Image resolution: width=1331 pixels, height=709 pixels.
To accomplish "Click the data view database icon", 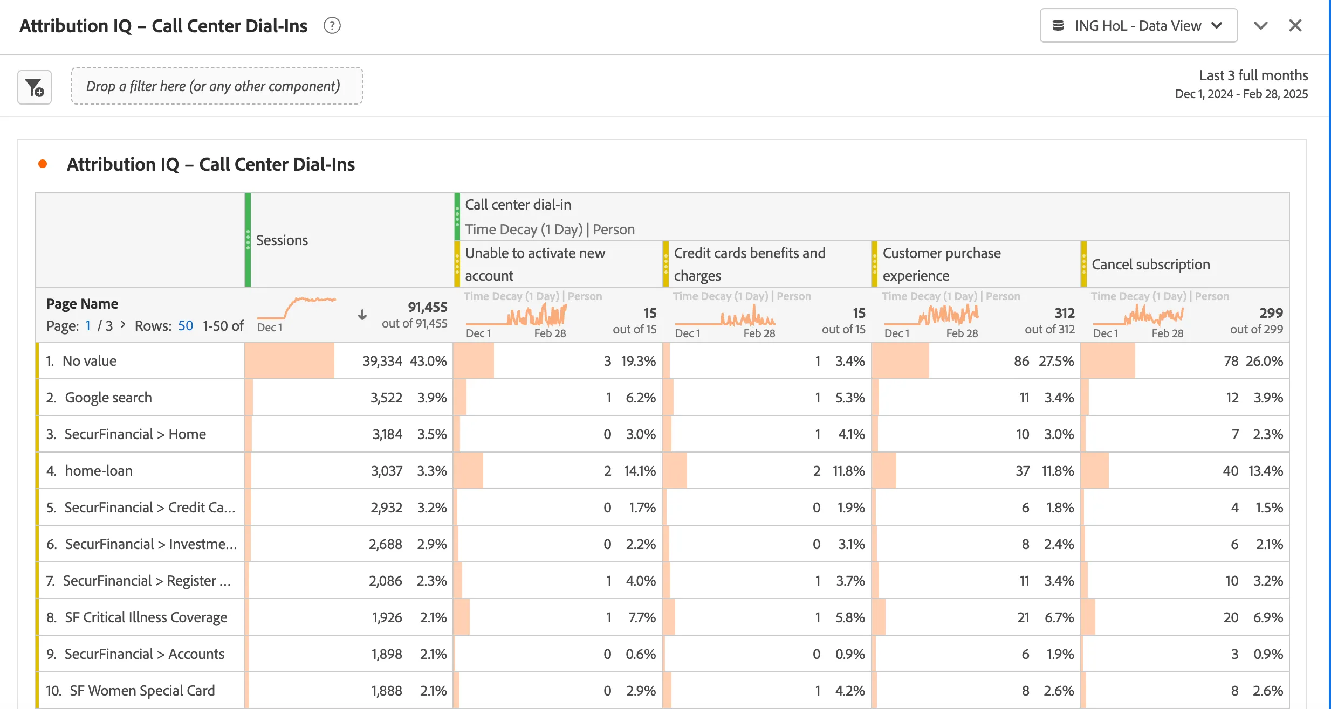I will coord(1058,25).
